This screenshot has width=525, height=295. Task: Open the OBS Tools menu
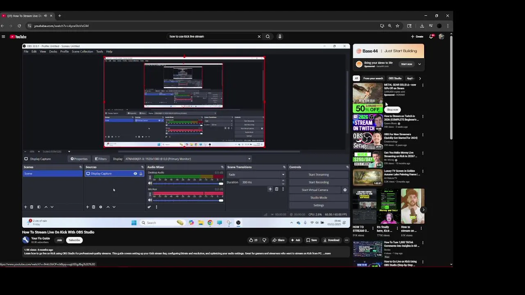[100, 52]
